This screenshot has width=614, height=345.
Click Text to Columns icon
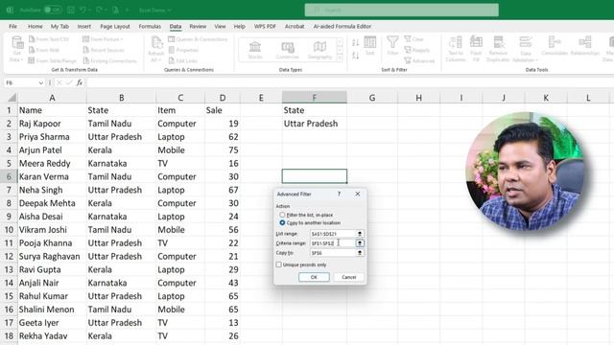click(456, 49)
